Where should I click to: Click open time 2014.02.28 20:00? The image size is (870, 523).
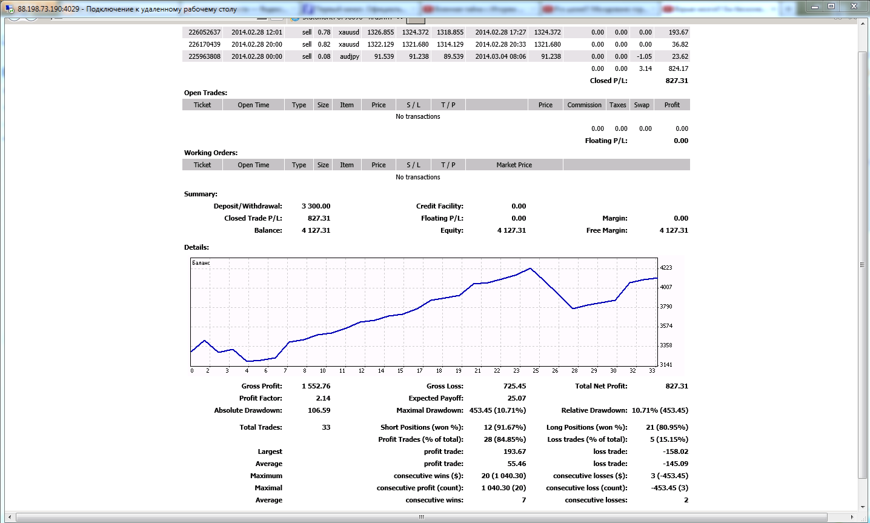[257, 44]
